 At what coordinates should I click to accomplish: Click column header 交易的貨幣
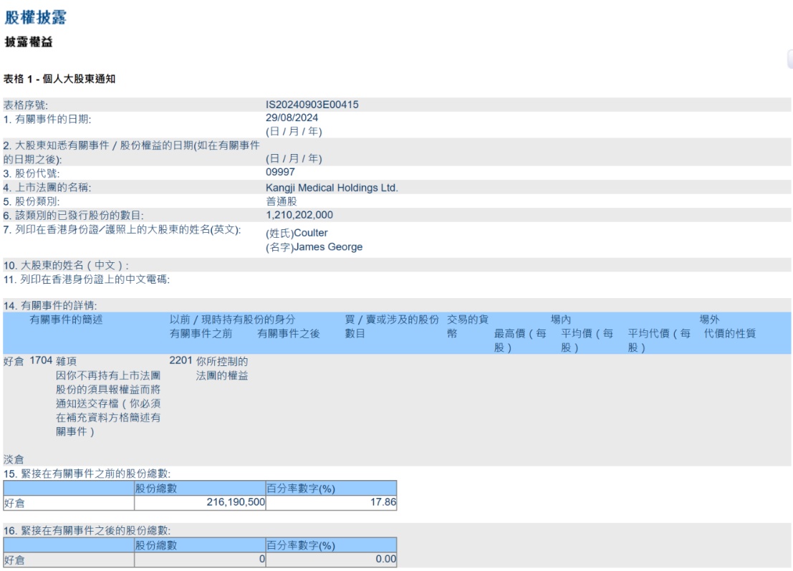pos(468,326)
